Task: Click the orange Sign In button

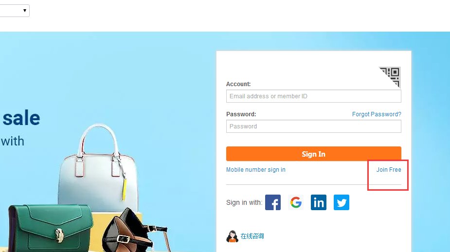Action: (314, 154)
